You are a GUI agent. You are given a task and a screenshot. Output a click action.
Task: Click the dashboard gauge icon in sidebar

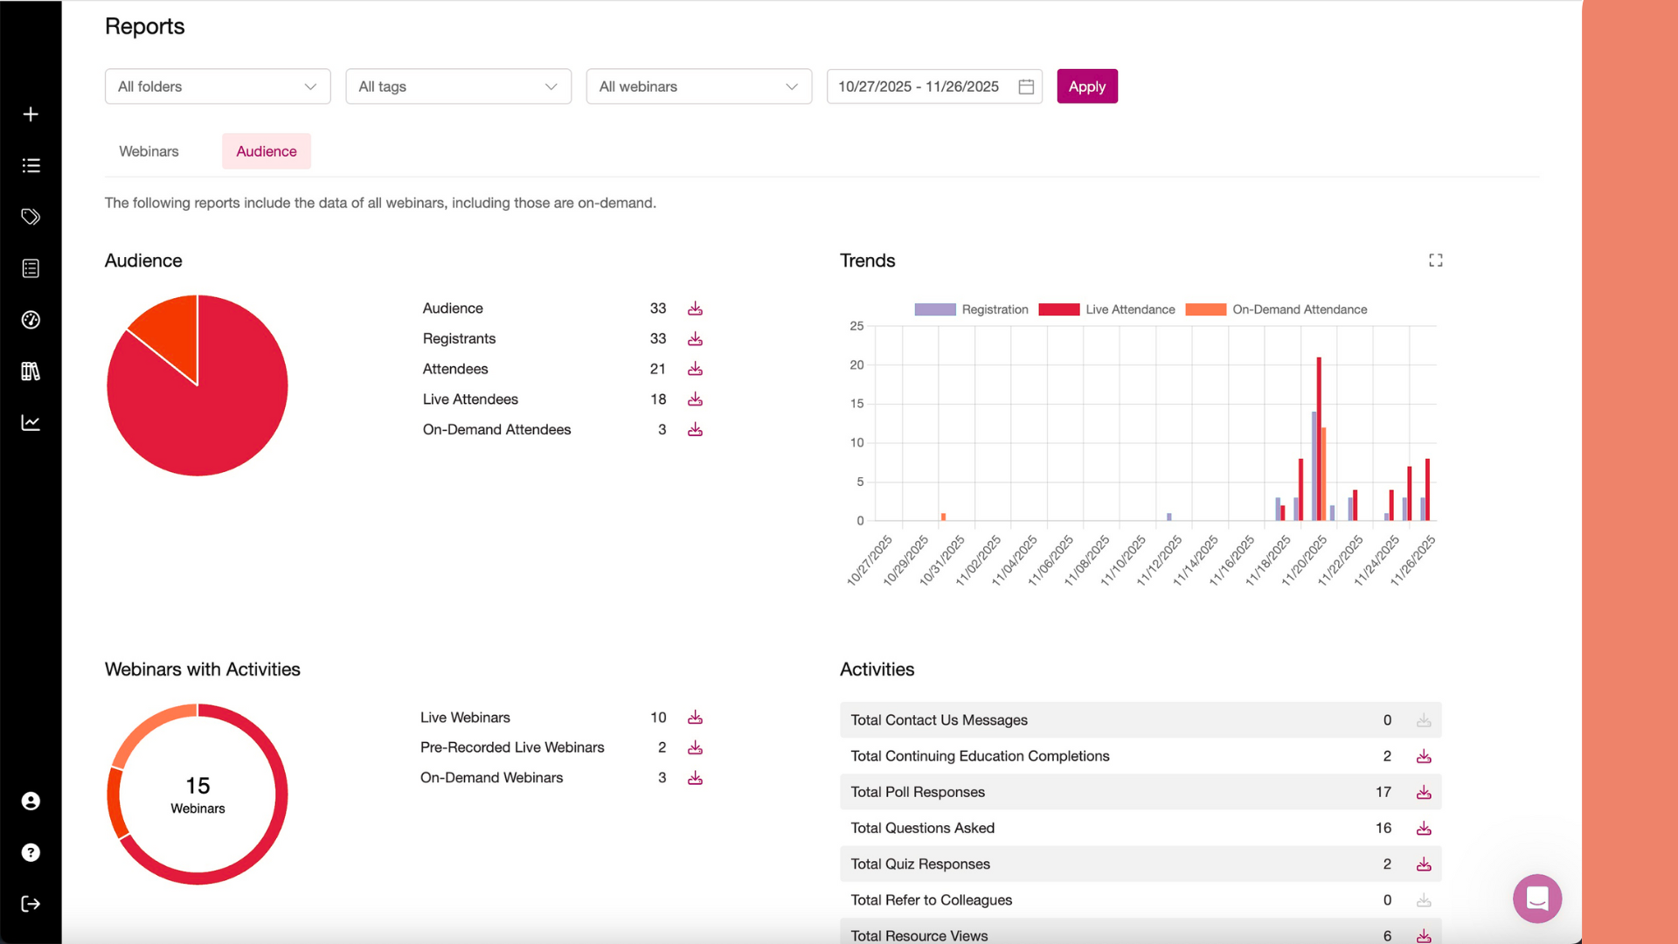click(x=31, y=319)
